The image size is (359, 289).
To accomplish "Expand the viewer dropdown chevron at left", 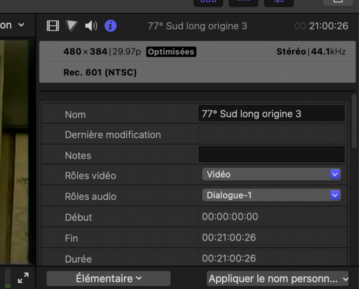I will click(22, 25).
